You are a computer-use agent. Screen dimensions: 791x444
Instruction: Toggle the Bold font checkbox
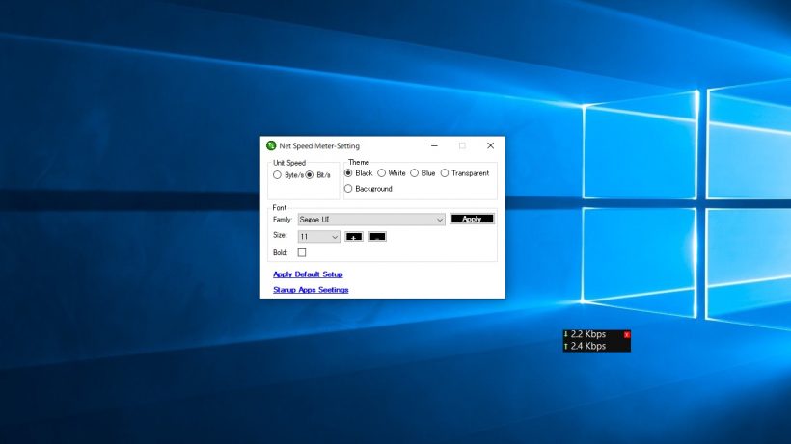(x=302, y=252)
